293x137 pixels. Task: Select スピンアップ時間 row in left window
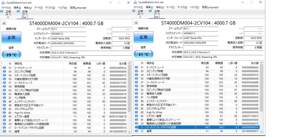pyautogui.click(x=65, y=72)
